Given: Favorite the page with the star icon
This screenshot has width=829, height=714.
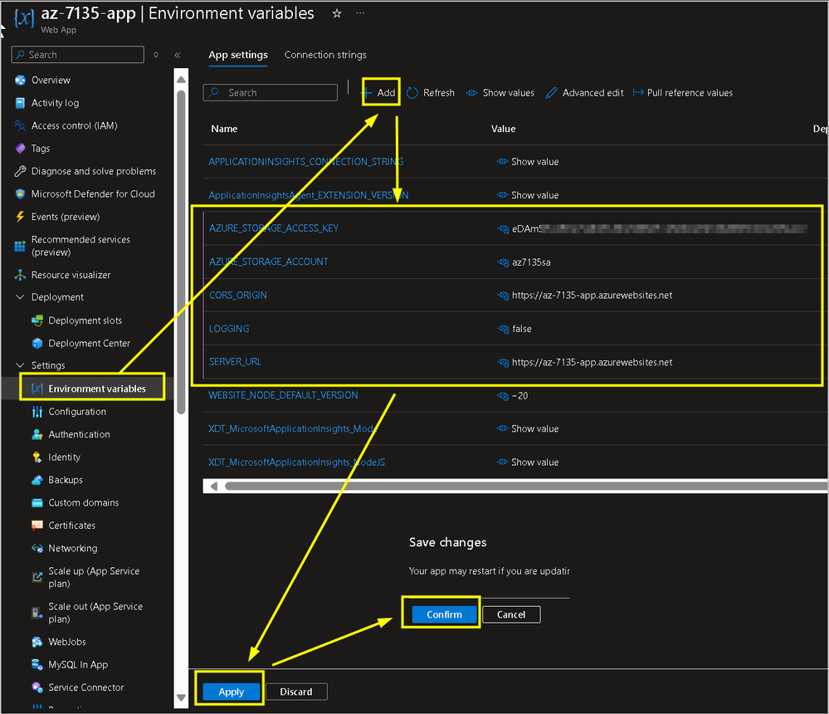Looking at the screenshot, I should (337, 14).
